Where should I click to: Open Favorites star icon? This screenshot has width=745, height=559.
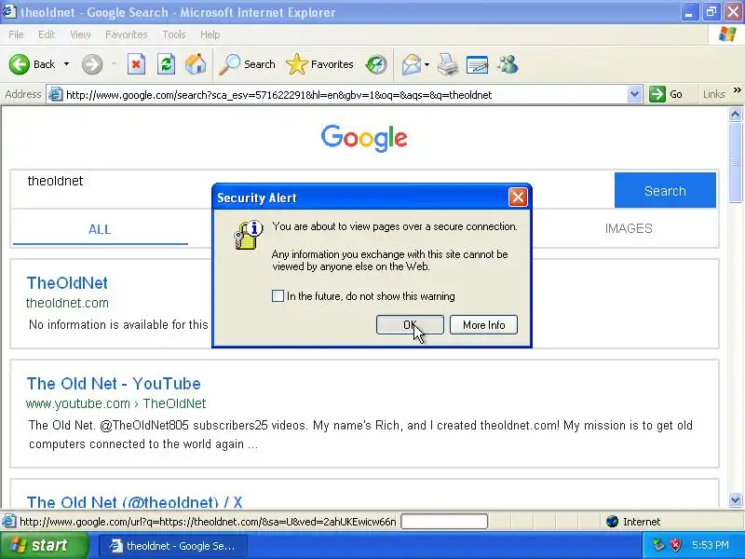[x=297, y=64]
